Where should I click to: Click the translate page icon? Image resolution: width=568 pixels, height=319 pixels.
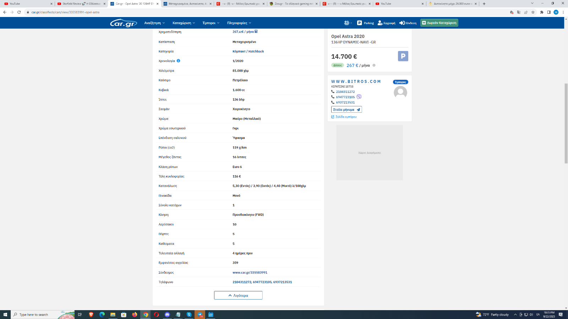(x=519, y=12)
